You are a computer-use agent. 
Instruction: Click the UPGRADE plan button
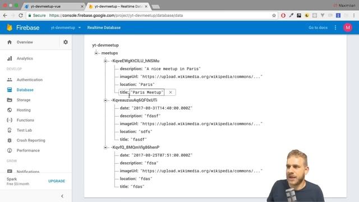57,181
